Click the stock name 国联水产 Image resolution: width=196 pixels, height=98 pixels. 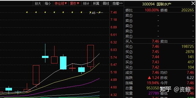pos(164,4)
